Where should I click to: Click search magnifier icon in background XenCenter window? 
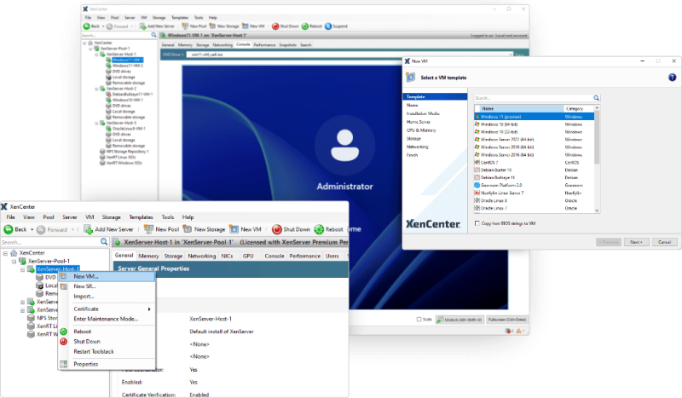153,35
